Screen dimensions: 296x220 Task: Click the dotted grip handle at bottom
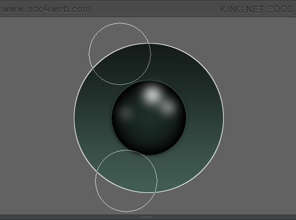147,217
